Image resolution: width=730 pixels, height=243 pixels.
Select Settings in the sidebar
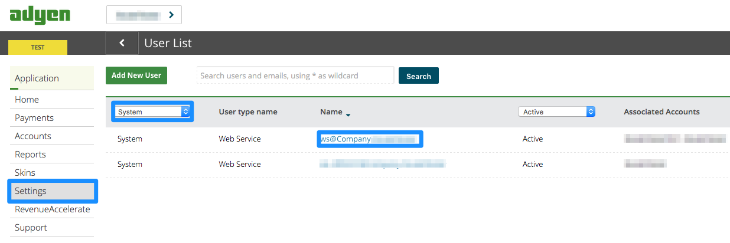coord(31,191)
